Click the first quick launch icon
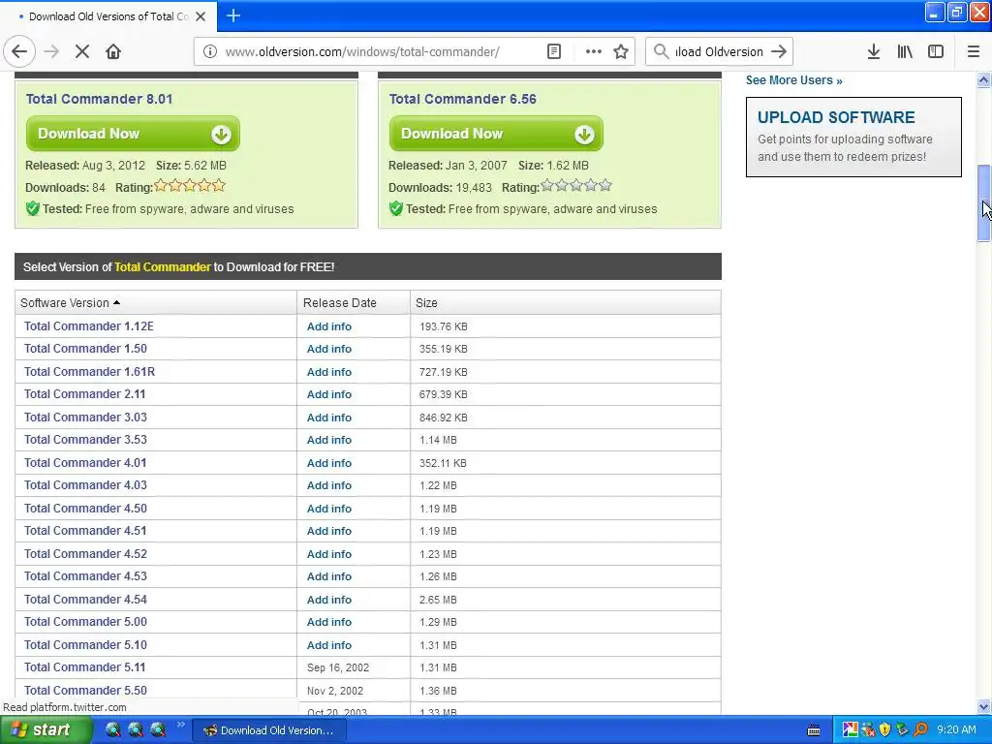The width and height of the screenshot is (992, 744). click(x=112, y=730)
